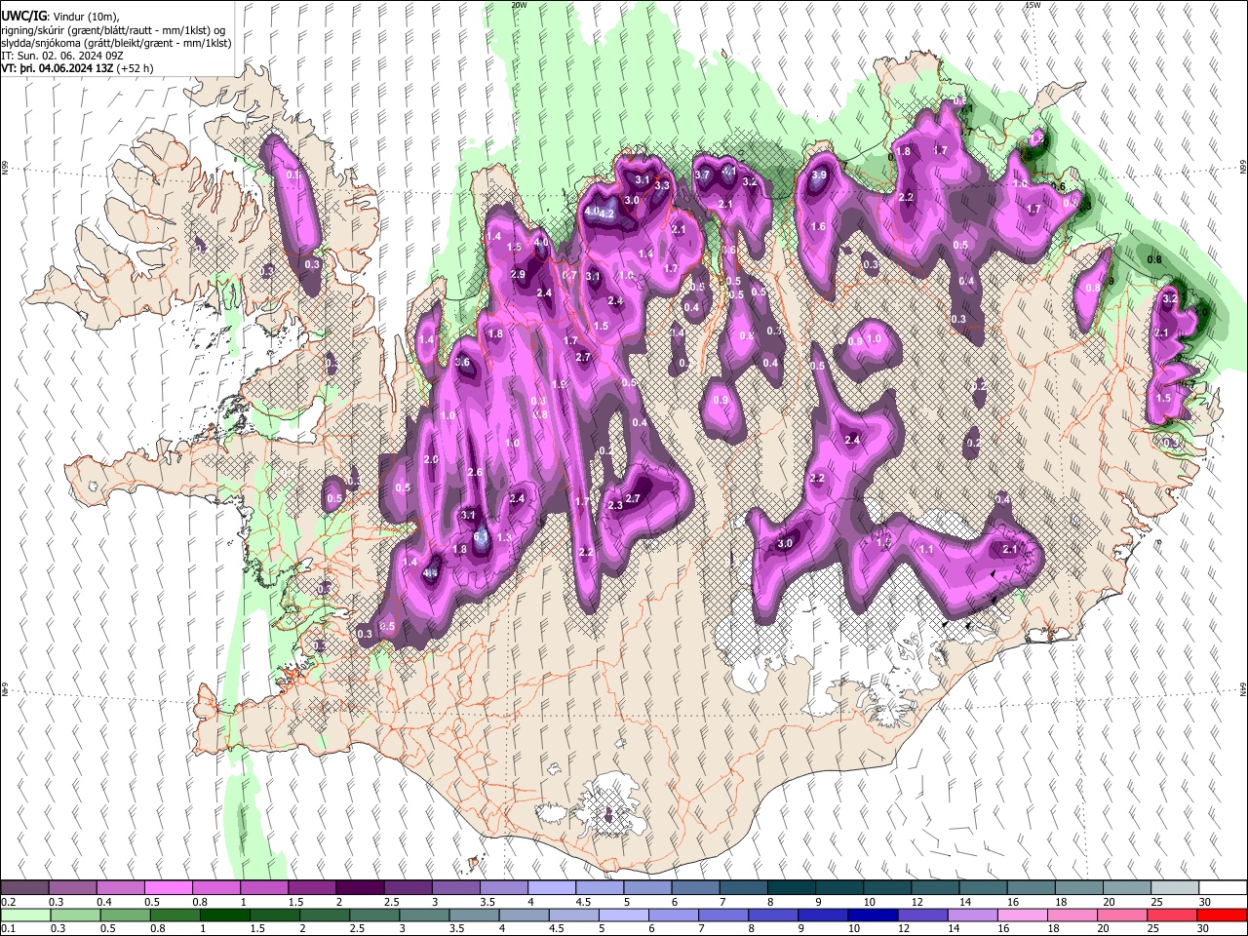
Task: Select upper legend swatch between 8 and 9
Action: [792, 888]
